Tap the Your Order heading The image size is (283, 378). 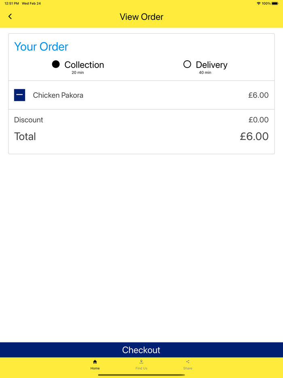[41, 47]
